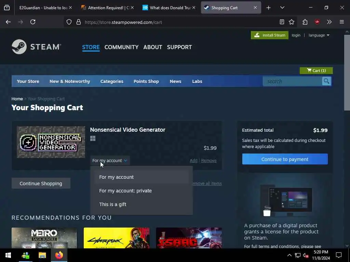
Task: Open the Metro Saga Bundle recommendation
Action: coord(44,238)
